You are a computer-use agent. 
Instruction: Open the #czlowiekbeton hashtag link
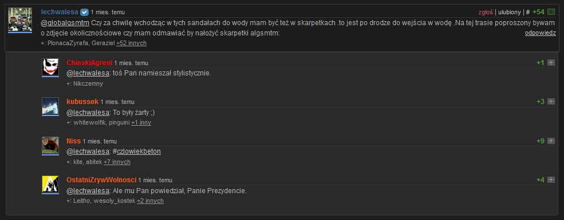coord(139,151)
